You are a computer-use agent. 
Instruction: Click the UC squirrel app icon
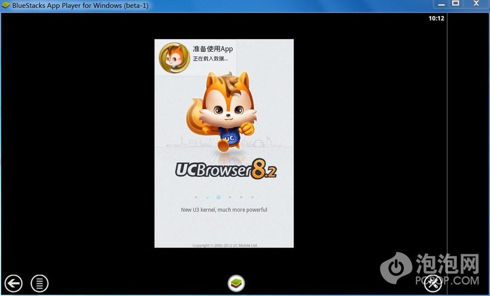click(174, 57)
